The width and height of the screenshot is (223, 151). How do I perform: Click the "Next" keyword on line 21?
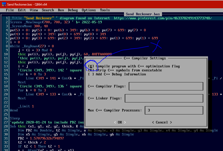pyautogui.click(x=22, y=98)
